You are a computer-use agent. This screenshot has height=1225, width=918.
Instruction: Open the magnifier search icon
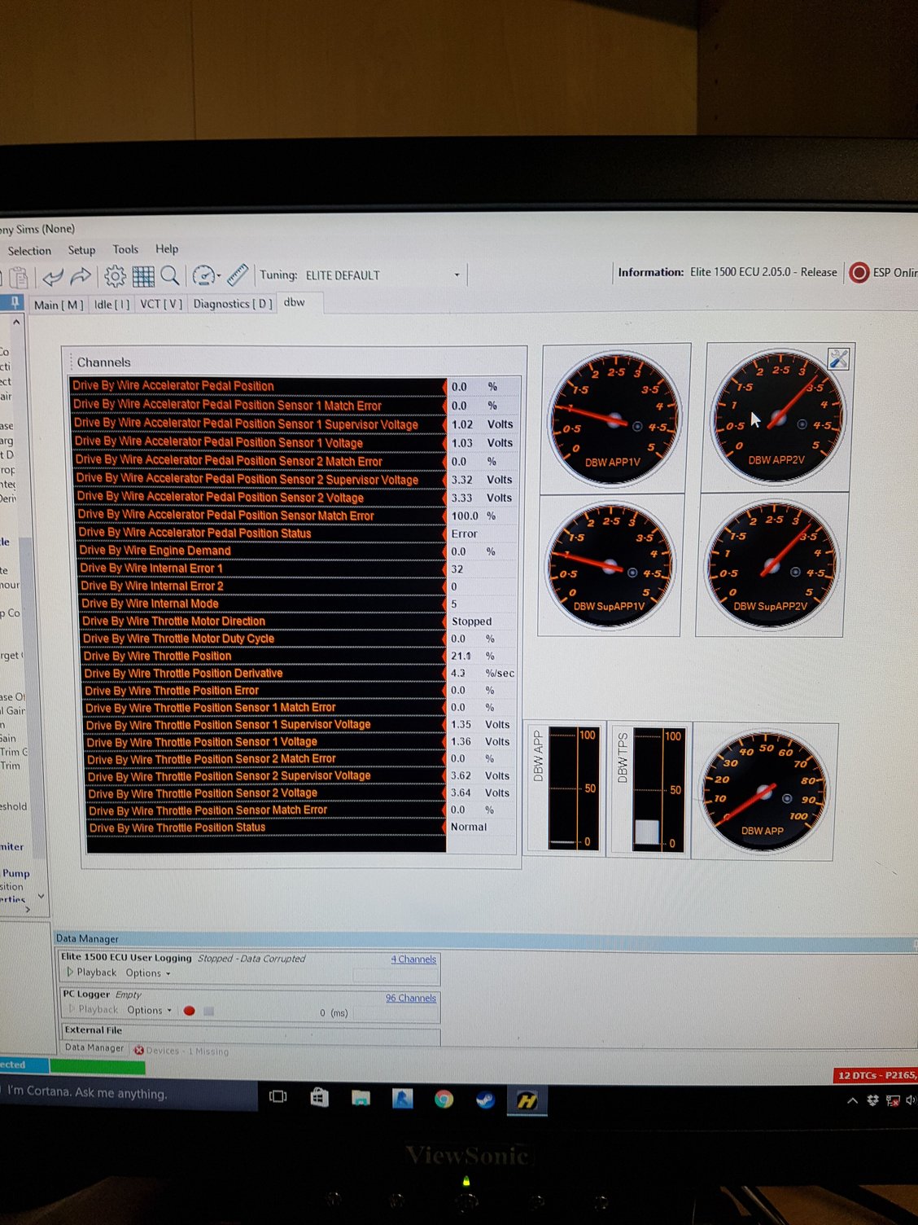pos(169,277)
